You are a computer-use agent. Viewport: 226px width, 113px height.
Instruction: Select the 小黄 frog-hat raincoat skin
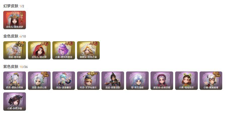(186, 81)
